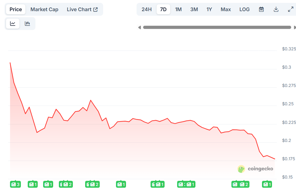296x190 pixels.
Task: Switch to line chart view
Action: [x=13, y=24]
